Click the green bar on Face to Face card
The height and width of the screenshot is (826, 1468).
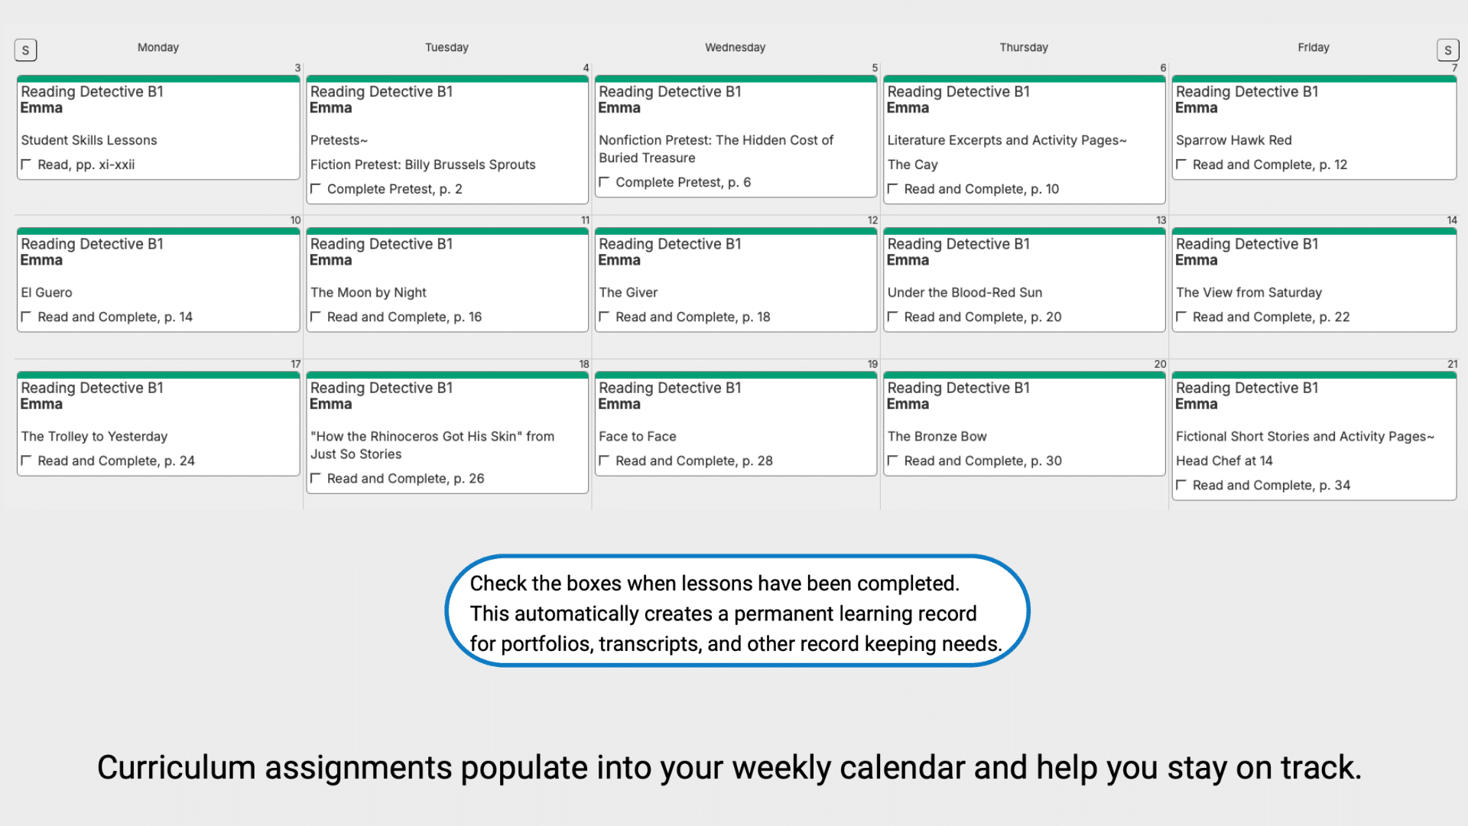(x=736, y=376)
